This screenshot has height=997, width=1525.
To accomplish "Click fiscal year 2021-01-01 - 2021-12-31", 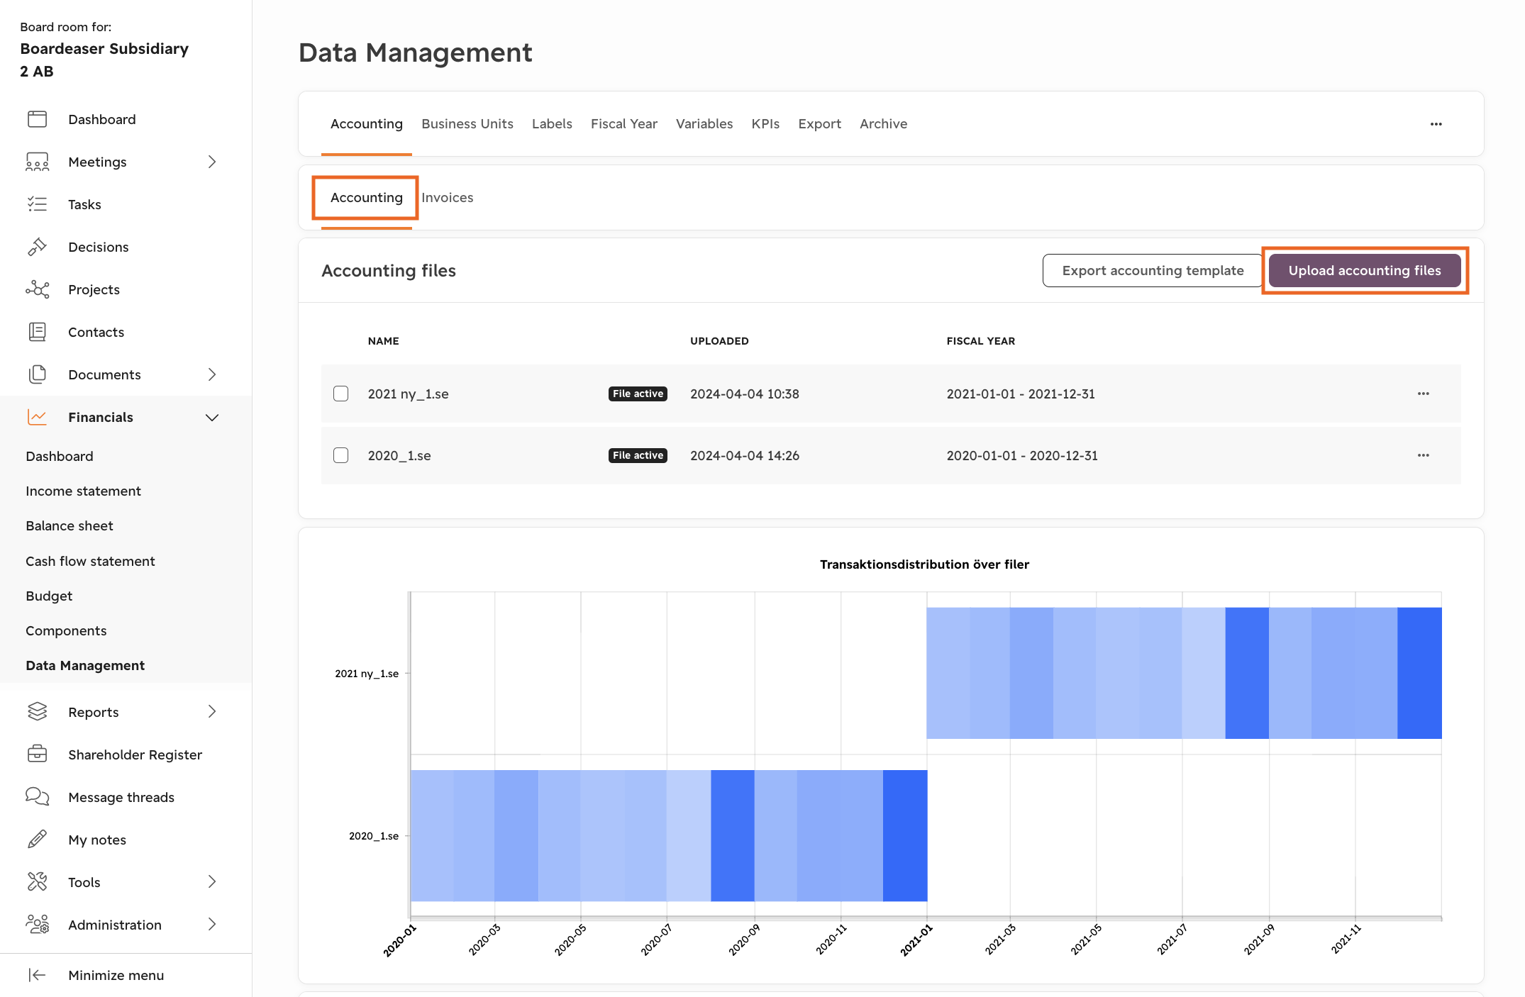I will pos(1021,394).
